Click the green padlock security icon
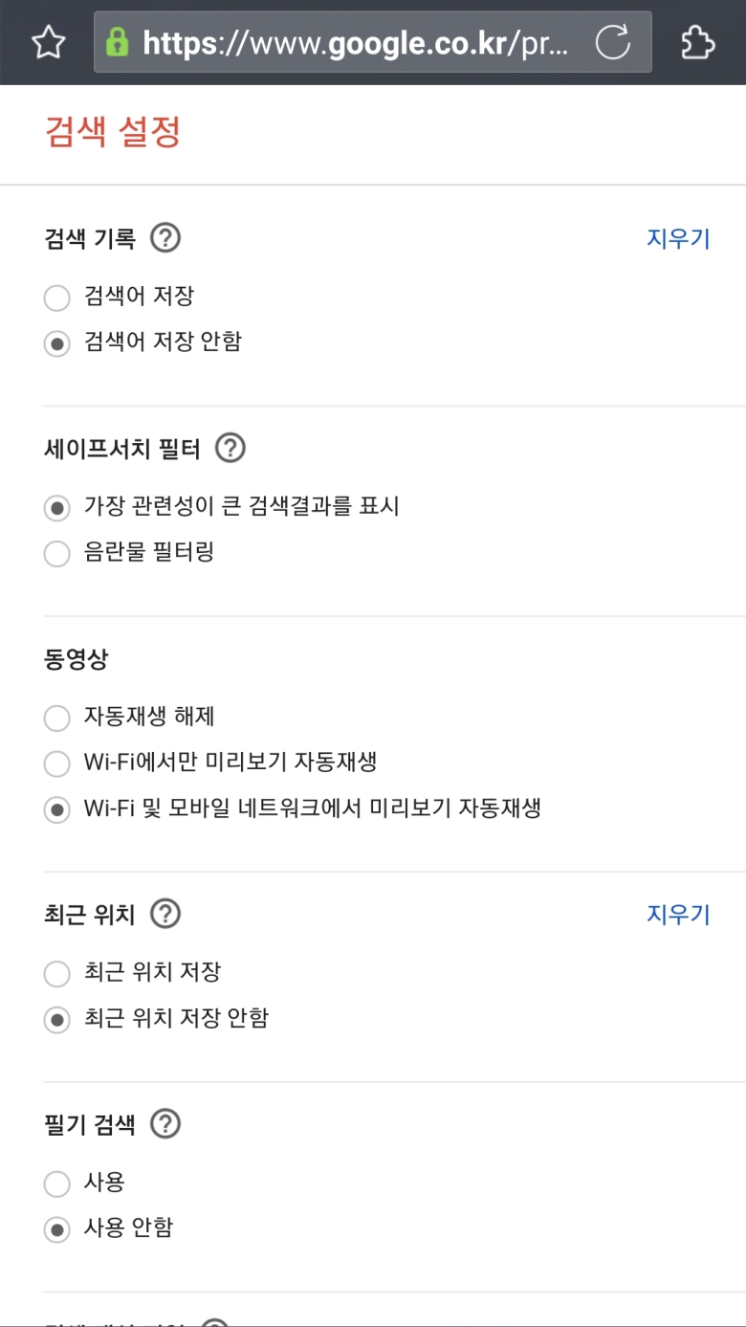This screenshot has height=1327, width=746. coord(118,42)
